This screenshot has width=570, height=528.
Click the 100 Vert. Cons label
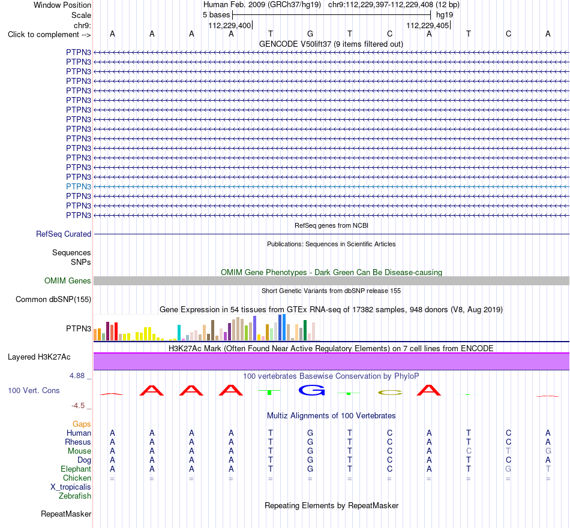pos(34,391)
